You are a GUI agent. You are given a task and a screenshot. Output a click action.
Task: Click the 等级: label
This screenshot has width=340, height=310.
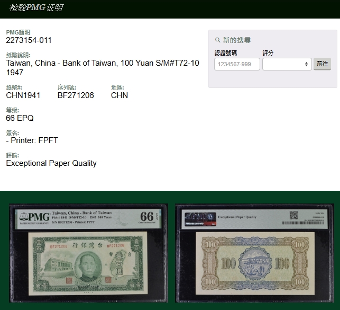[x=13, y=110]
